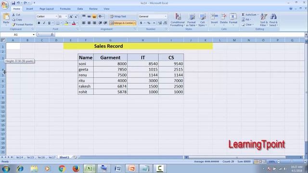Image resolution: width=308 pixels, height=173 pixels.
Task: Click the zoom slider control
Action: point(292,161)
